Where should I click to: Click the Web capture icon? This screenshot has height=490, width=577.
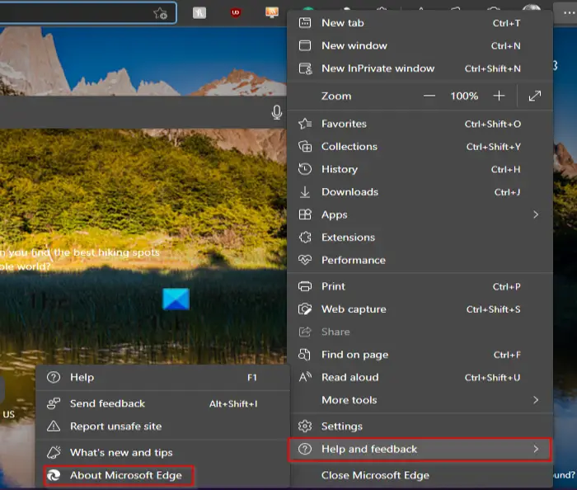click(x=305, y=309)
